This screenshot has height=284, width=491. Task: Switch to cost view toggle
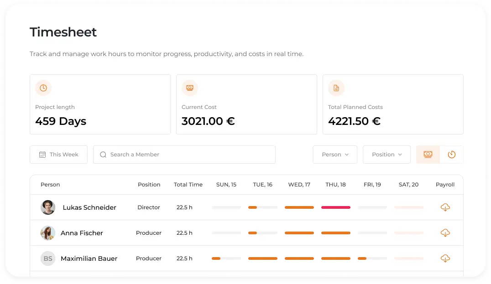(428, 155)
